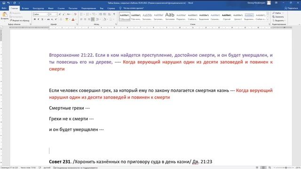Redo the last undone action
This screenshot has height=169, width=301.
[15, 3]
